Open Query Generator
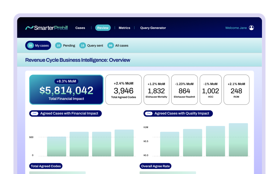The height and width of the screenshot is (174, 279). 153,28
